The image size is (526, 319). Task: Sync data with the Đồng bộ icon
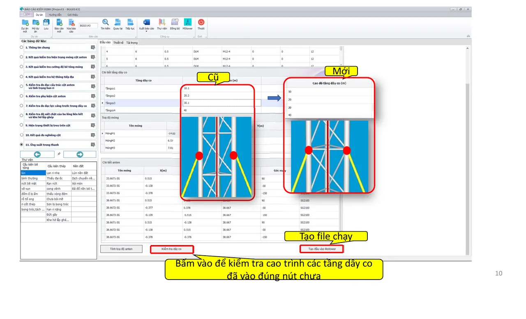[175, 23]
